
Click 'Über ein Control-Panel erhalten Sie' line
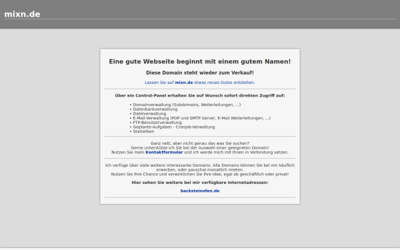tap(200, 95)
